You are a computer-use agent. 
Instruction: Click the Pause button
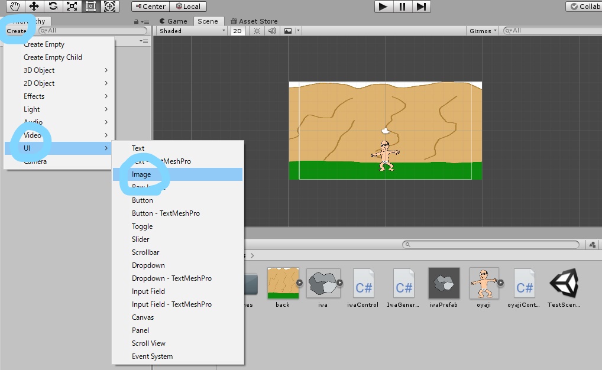click(x=402, y=7)
